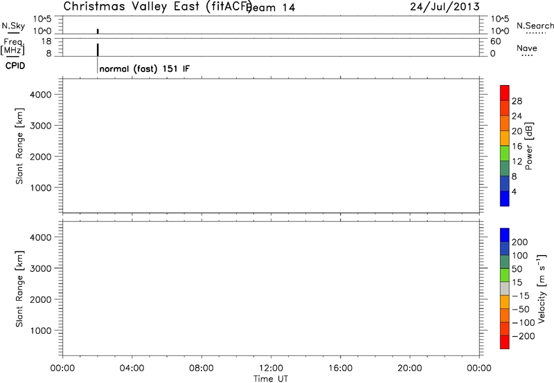Click the lower panel 'Slant Range [km]' label
The width and height of the screenshot is (554, 383).
[x=19, y=289]
